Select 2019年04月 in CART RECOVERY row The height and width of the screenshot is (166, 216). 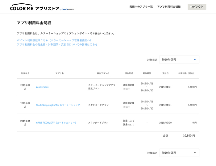(25, 122)
